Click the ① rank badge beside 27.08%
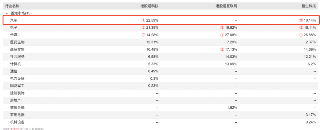The width and height of the screenshot is (320, 130). click(x=222, y=35)
